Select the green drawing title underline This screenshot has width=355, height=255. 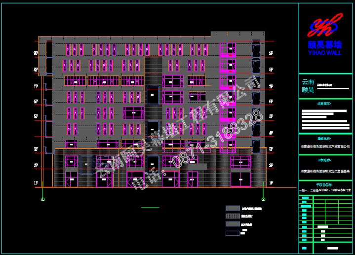pos(150,208)
